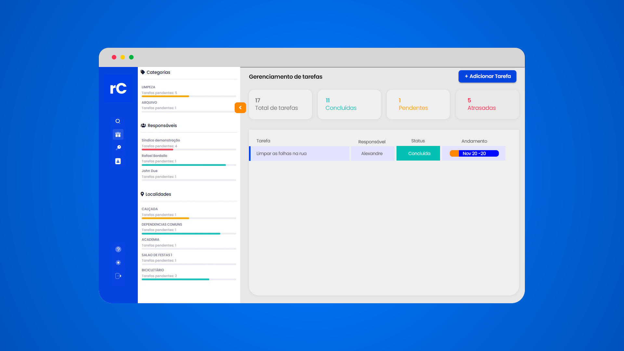The width and height of the screenshot is (624, 351).
Task: Open the gift box sidebar icon
Action: pos(118,135)
